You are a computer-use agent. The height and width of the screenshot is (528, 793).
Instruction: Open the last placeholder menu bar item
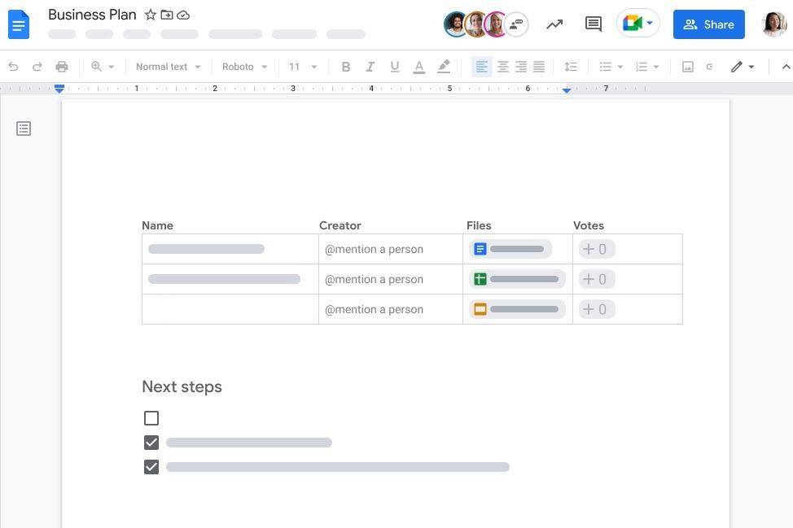click(x=345, y=34)
